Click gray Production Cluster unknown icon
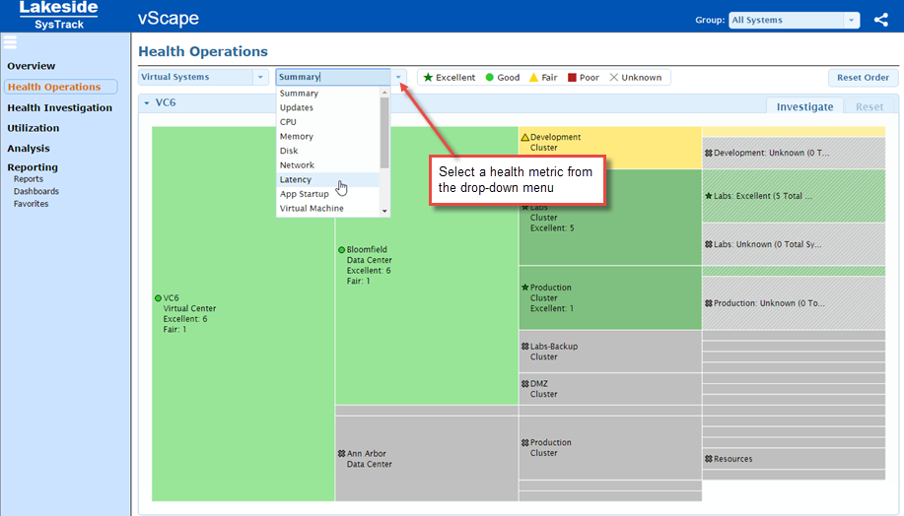The image size is (904, 516). (524, 443)
